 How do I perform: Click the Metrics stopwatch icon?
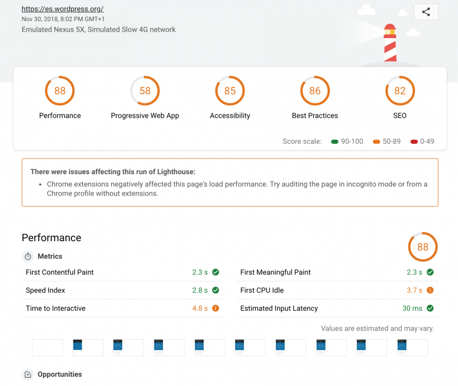[28, 256]
